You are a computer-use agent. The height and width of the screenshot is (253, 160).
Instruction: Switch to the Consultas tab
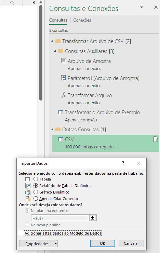point(58,20)
